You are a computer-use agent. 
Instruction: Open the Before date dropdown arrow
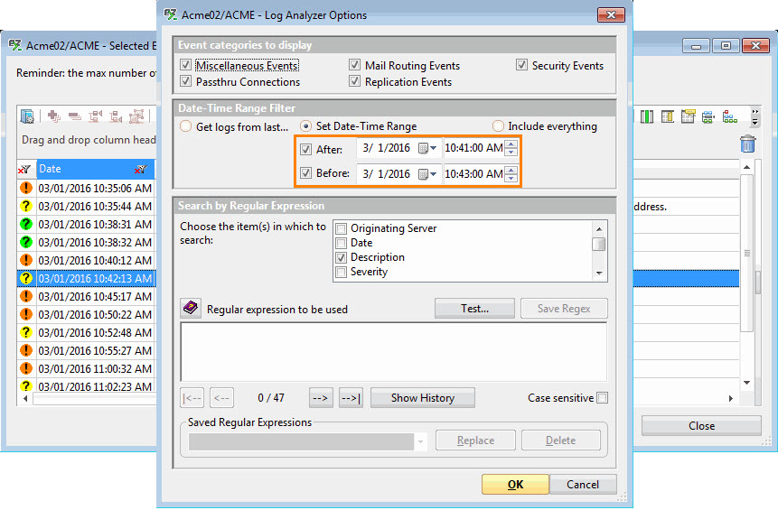pos(435,174)
